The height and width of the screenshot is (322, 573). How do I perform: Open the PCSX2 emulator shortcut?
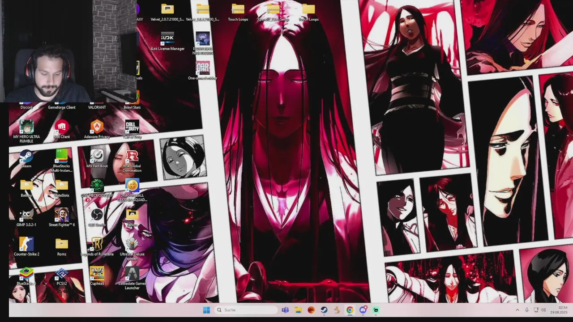pyautogui.click(x=62, y=276)
